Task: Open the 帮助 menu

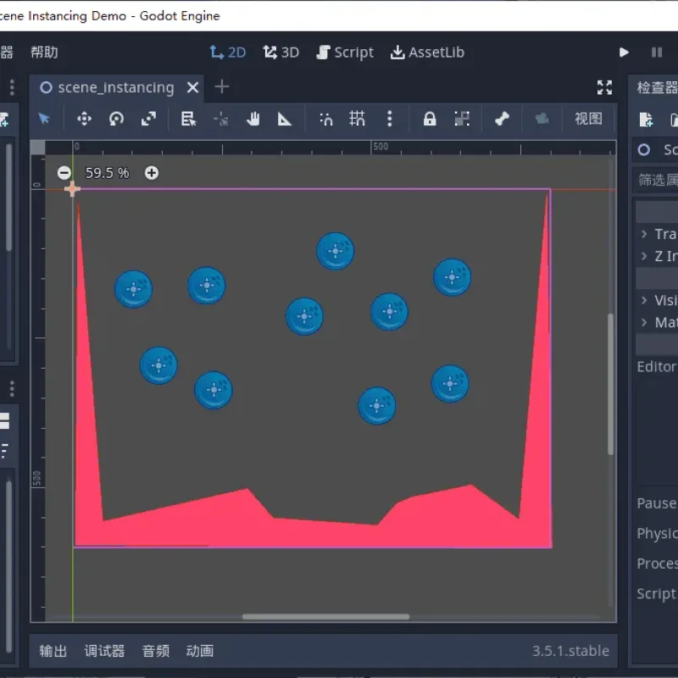Action: 44,53
